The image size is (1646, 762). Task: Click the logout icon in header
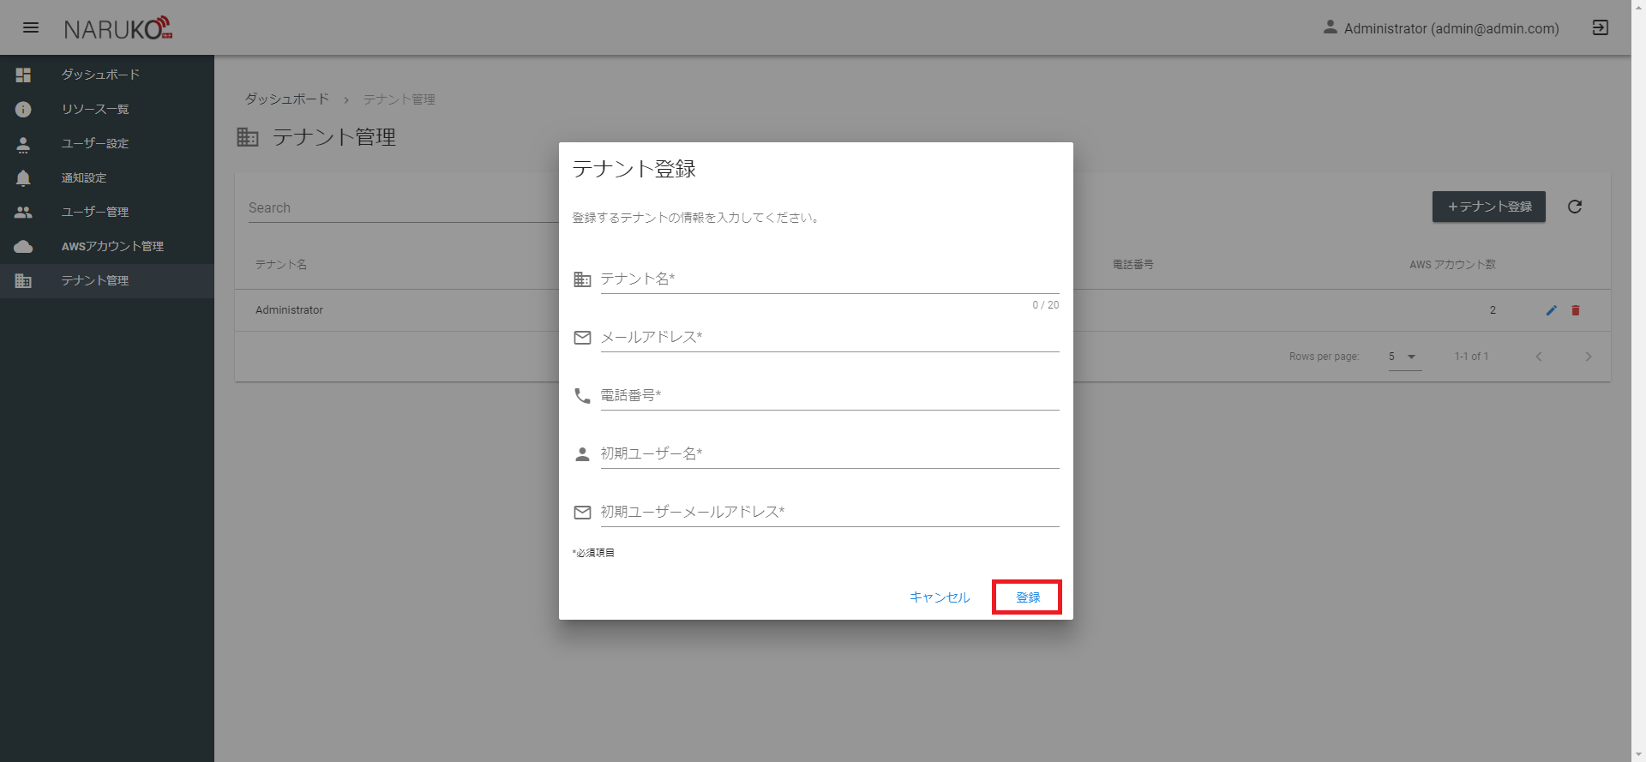pos(1600,27)
